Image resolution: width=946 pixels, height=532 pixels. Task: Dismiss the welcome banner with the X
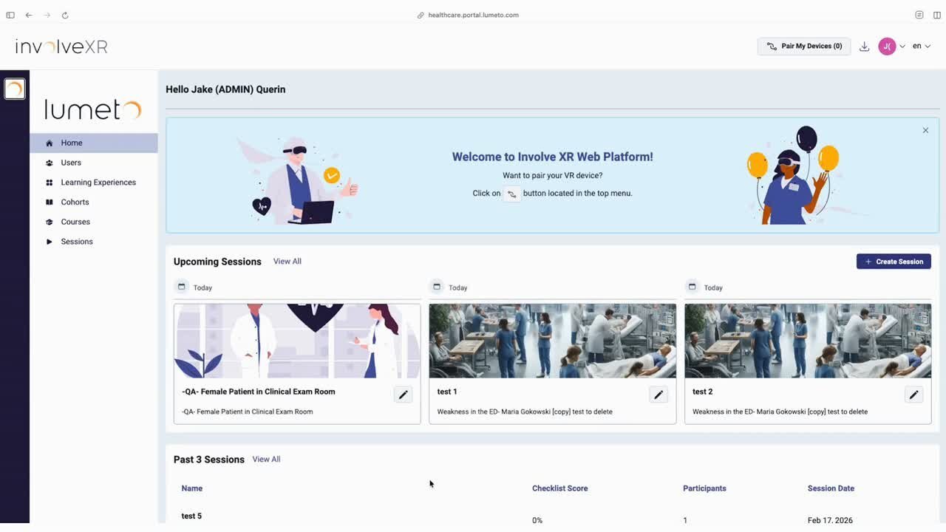tap(925, 130)
